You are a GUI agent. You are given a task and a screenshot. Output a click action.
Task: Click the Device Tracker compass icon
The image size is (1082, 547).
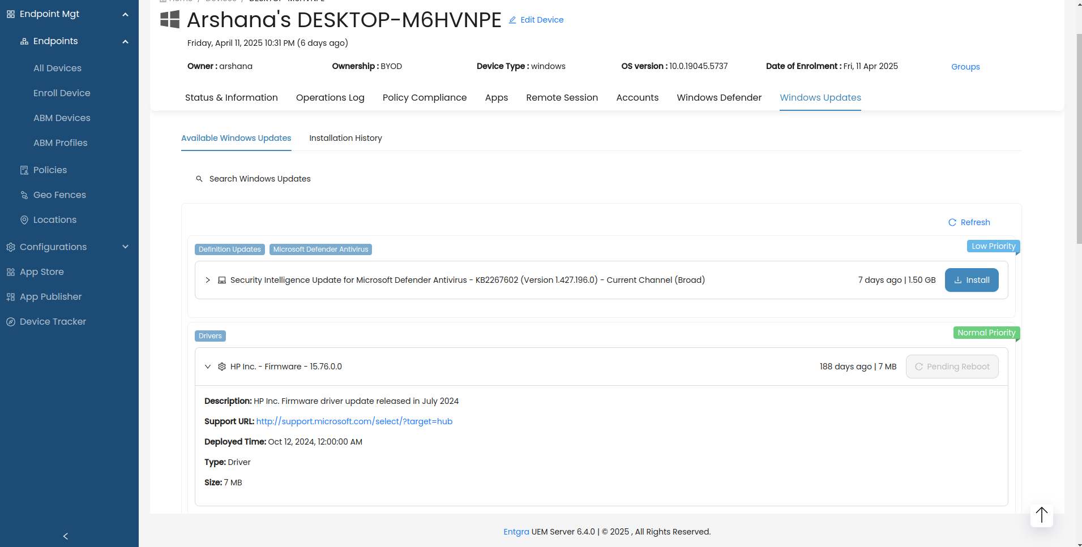point(11,322)
